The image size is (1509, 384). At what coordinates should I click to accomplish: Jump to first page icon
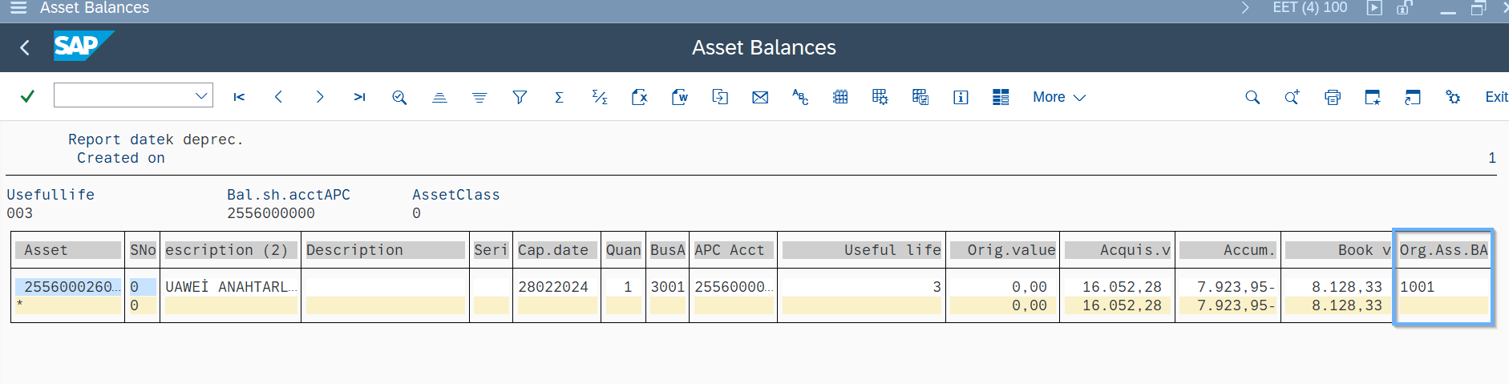click(239, 97)
